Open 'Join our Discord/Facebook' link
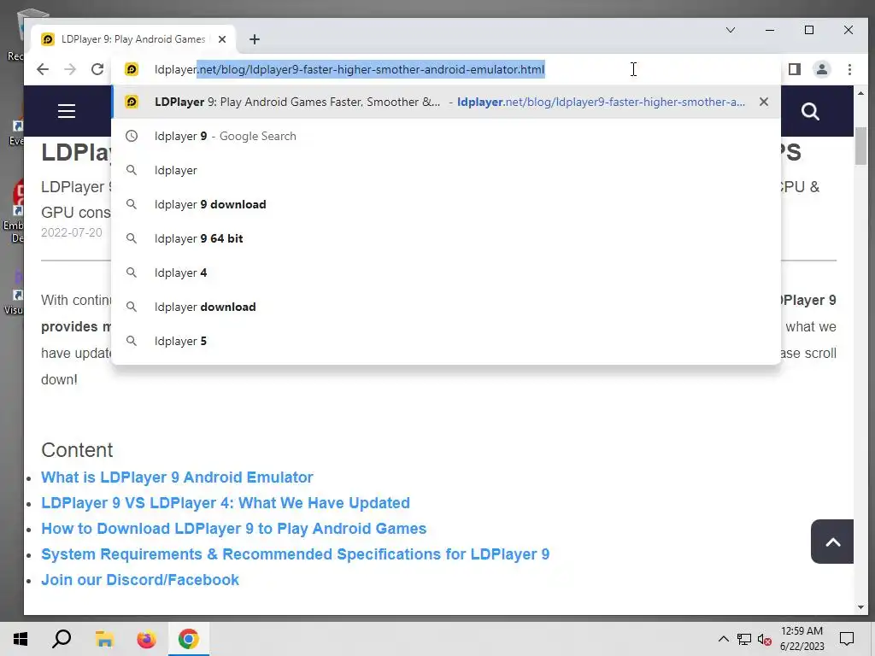Viewport: 875px width, 656px height. [x=140, y=580]
